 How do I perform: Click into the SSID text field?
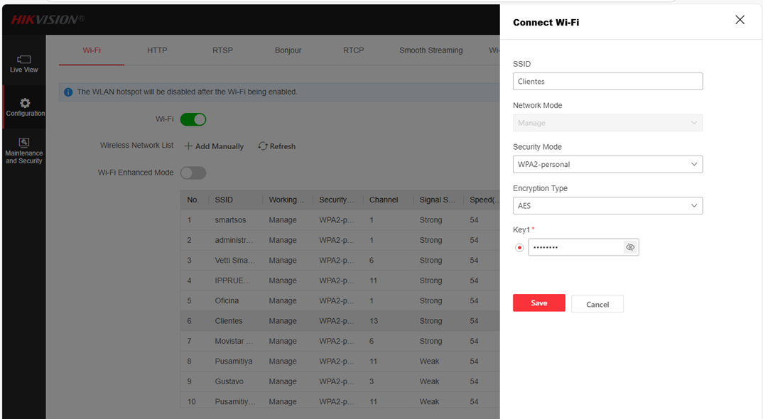click(607, 82)
